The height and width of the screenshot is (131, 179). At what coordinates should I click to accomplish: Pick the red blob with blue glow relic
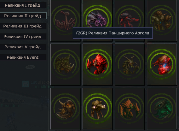tap(162, 64)
